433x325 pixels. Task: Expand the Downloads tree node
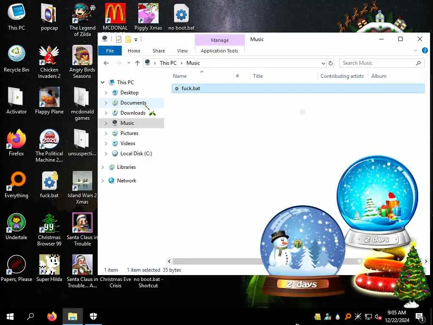[106, 113]
